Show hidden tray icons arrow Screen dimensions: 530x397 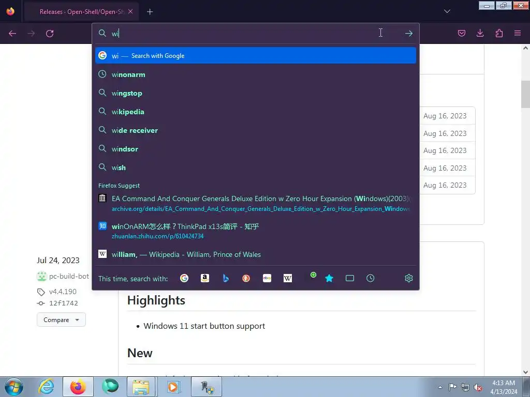click(x=440, y=387)
